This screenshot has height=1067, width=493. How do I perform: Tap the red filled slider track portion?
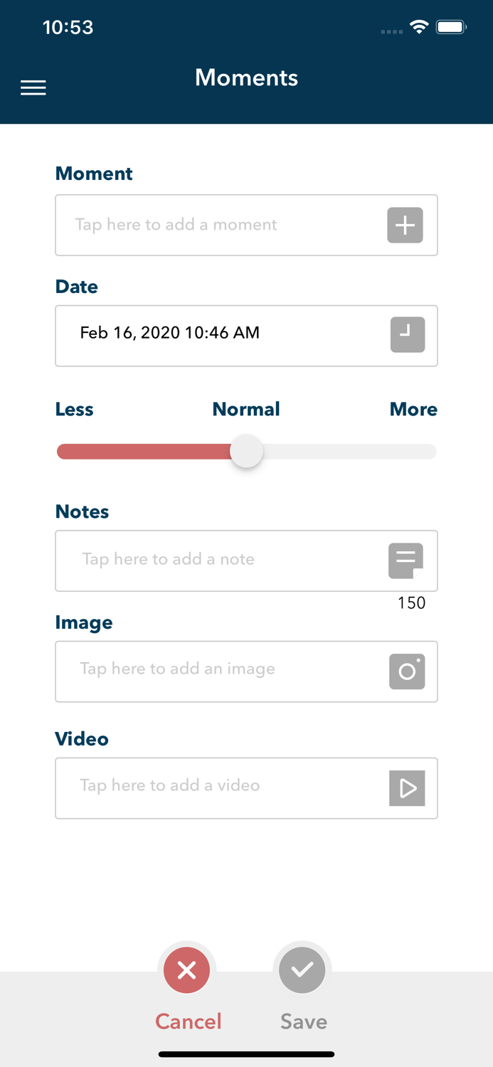pyautogui.click(x=142, y=452)
